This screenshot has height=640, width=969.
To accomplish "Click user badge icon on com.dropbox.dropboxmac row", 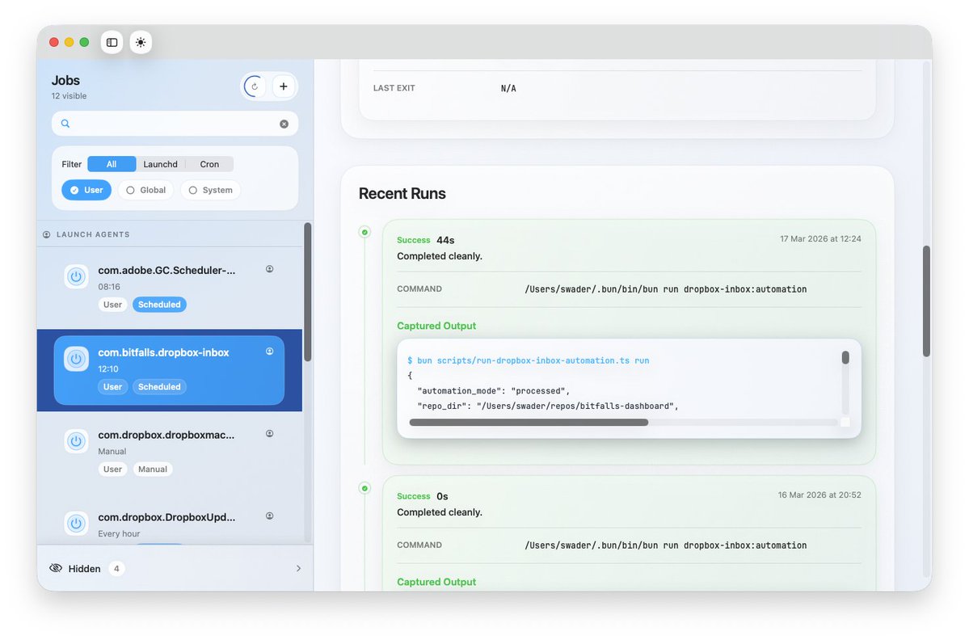I will point(269,434).
